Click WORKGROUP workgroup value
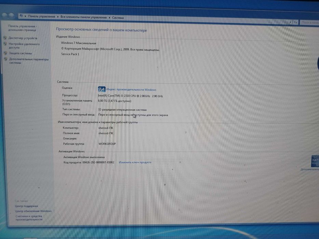The image size is (319, 239). coord(107,144)
